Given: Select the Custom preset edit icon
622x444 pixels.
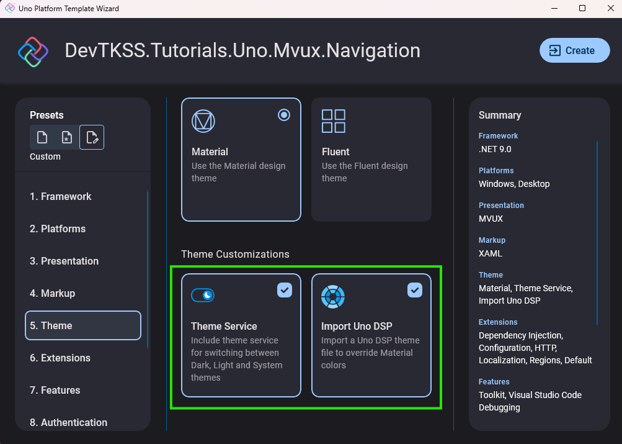Looking at the screenshot, I should coord(91,137).
